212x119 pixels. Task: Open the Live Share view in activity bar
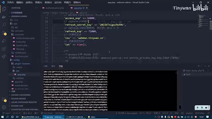pos(4,57)
